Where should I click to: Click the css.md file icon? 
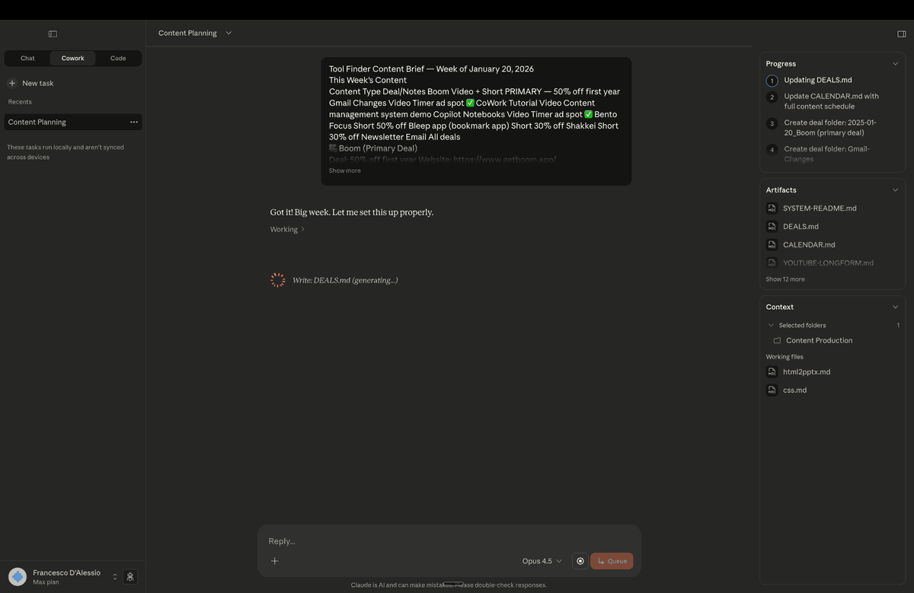point(772,390)
